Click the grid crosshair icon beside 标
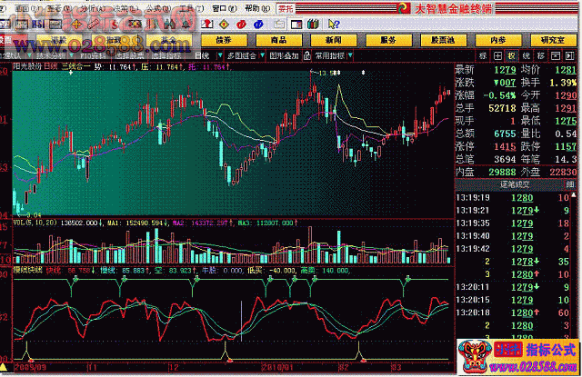The width and height of the screenshot is (582, 377). coord(498,55)
